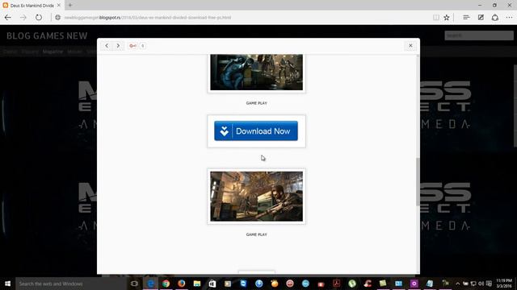The width and height of the screenshot is (517, 290).
Task: Make a web note with pen icon
Action: [481, 18]
